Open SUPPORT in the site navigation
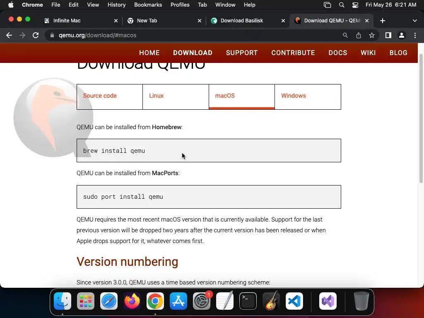424x318 pixels. (242, 53)
